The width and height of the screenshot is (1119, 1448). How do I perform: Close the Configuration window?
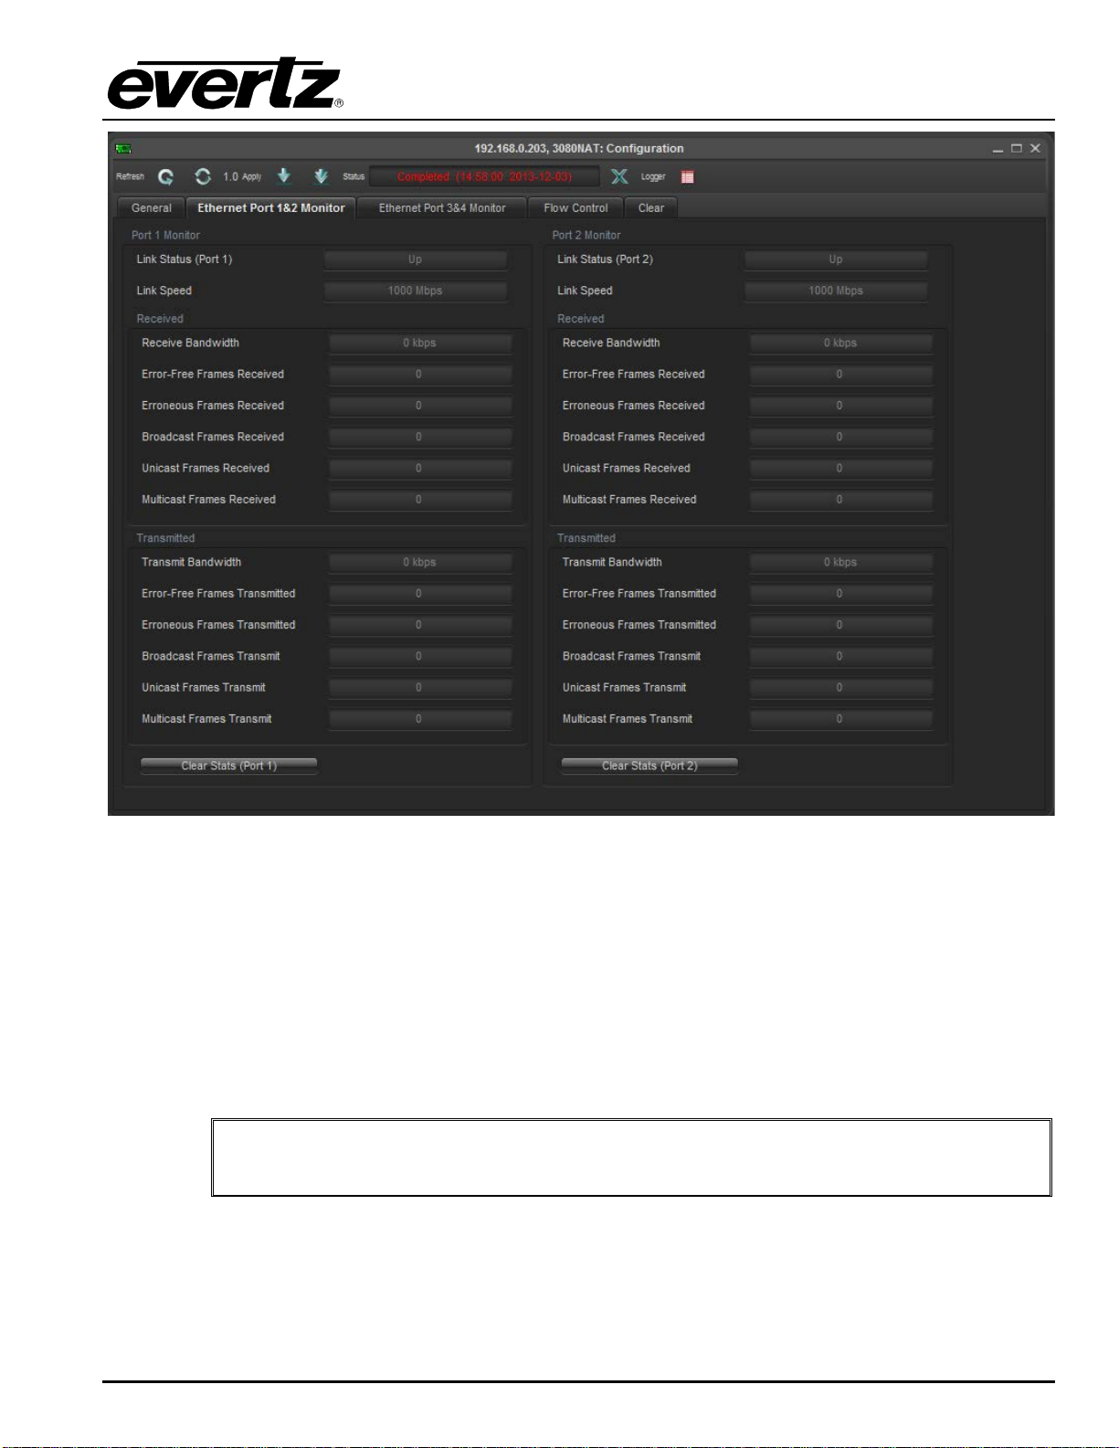coord(1035,148)
